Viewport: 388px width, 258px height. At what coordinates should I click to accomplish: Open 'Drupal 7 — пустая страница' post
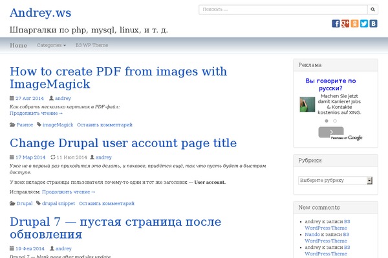(x=116, y=228)
